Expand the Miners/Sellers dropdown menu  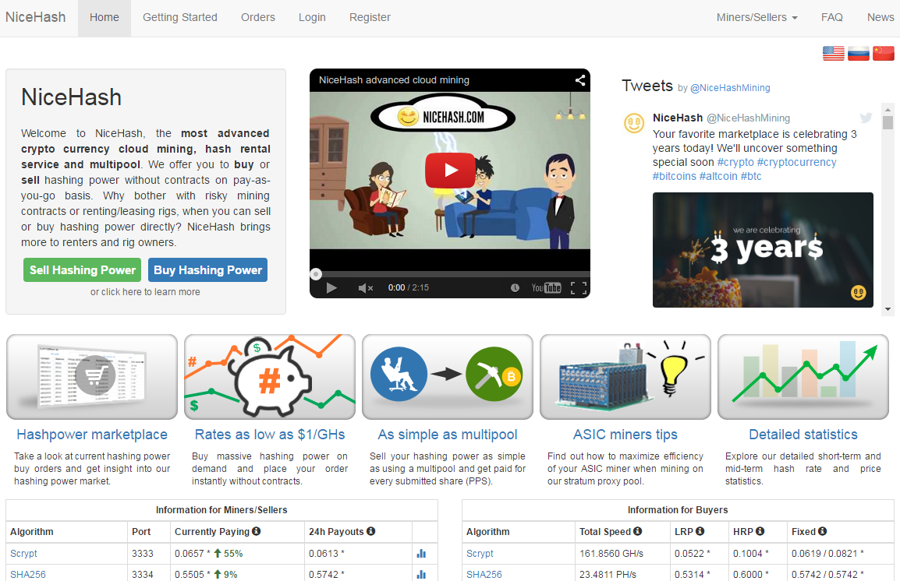tap(757, 17)
